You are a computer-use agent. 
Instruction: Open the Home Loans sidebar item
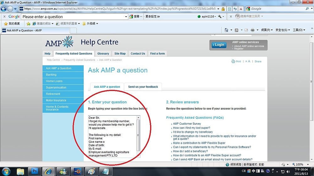63,81
